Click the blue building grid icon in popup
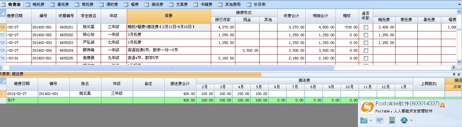The height and width of the screenshot is (127, 462). click(392, 120)
